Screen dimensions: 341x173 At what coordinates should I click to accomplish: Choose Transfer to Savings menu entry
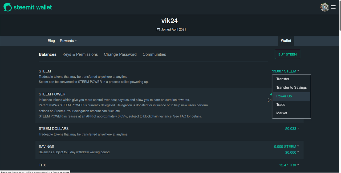291,88
